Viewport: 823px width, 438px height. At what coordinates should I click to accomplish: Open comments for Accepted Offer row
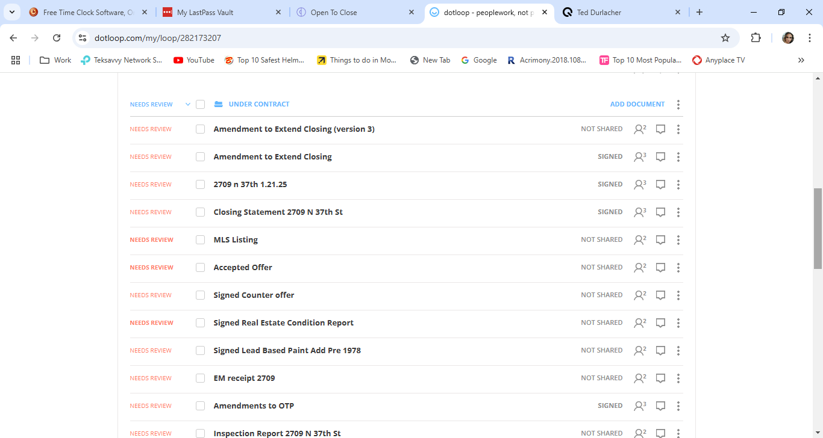click(x=660, y=267)
